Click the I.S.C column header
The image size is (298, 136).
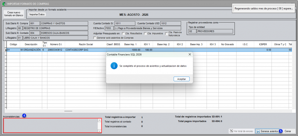click(245, 44)
